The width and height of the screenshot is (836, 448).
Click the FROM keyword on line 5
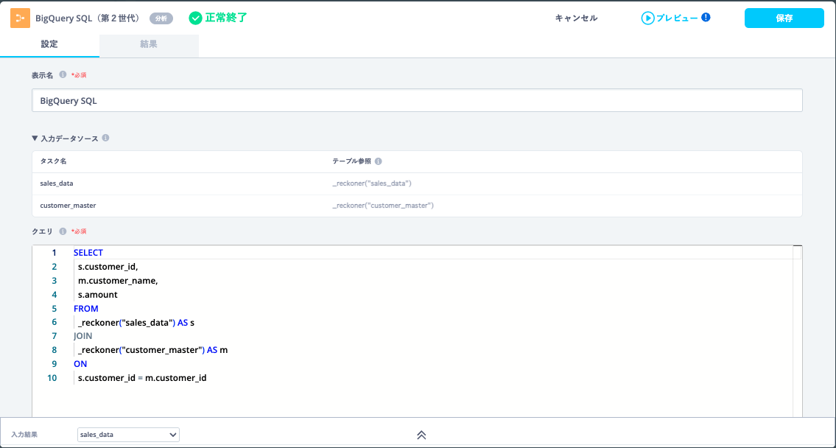tap(86, 308)
